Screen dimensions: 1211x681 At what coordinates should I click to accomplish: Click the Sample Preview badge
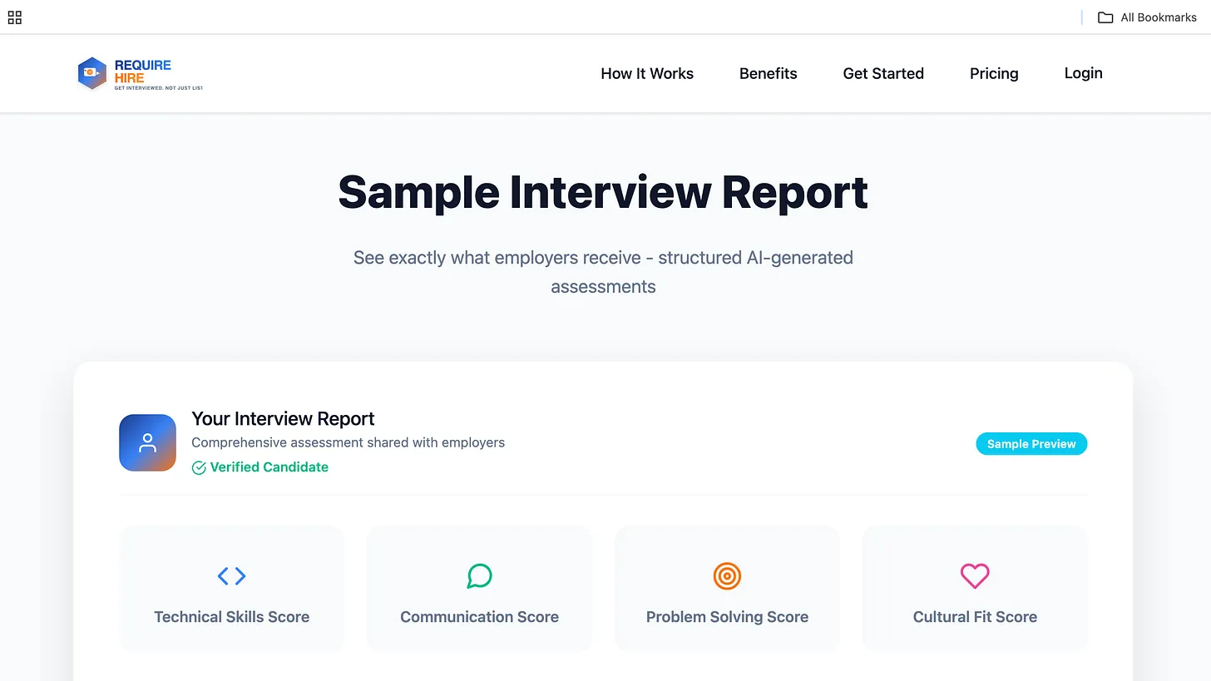click(1031, 443)
